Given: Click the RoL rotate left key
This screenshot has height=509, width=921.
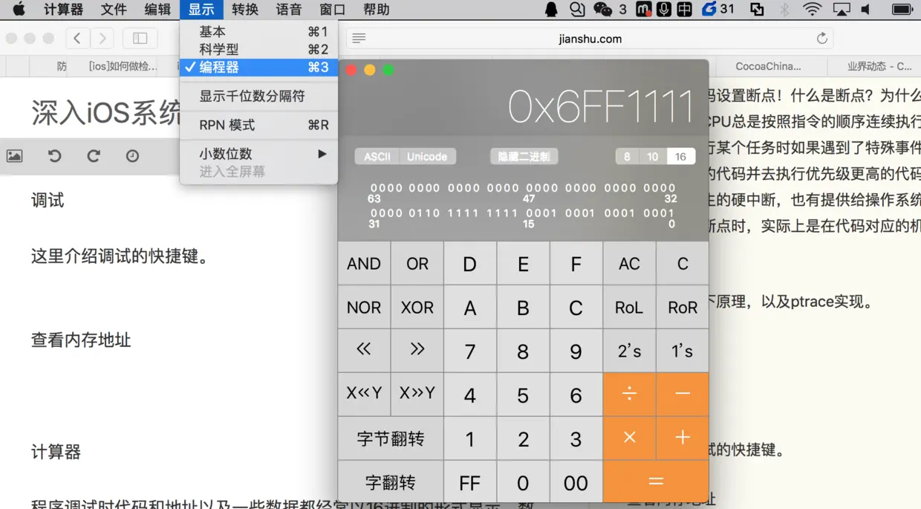Looking at the screenshot, I should [629, 308].
